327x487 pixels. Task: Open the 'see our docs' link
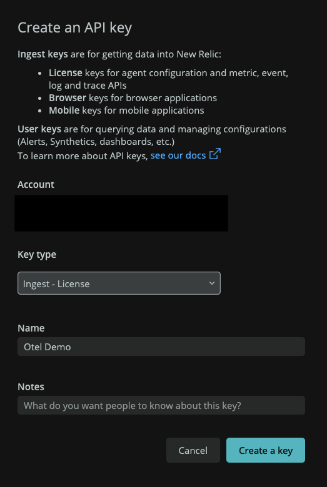coord(178,155)
